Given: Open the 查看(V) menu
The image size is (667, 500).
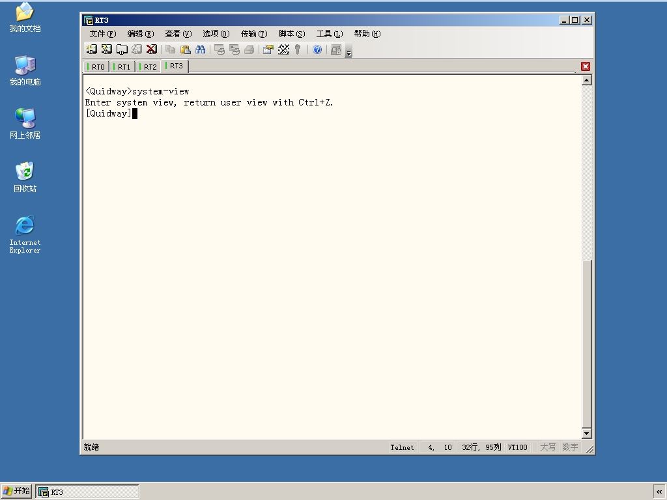Looking at the screenshot, I should 178,34.
